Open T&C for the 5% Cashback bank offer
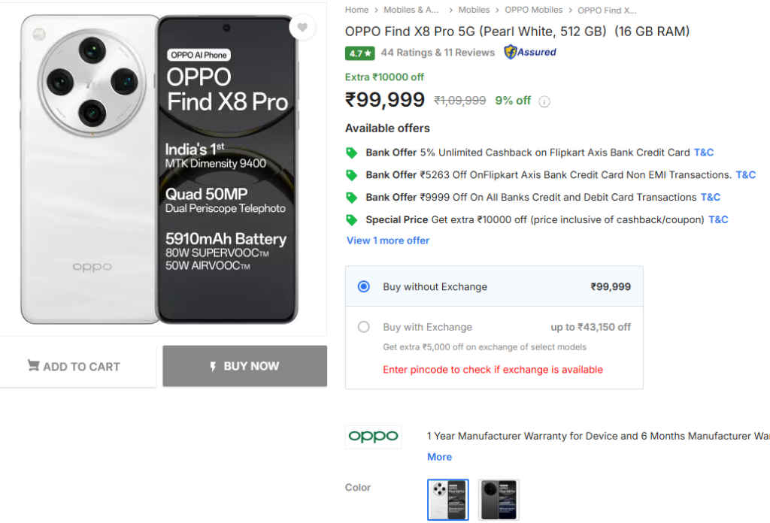Screen dimensions: 770x523 tap(704, 152)
